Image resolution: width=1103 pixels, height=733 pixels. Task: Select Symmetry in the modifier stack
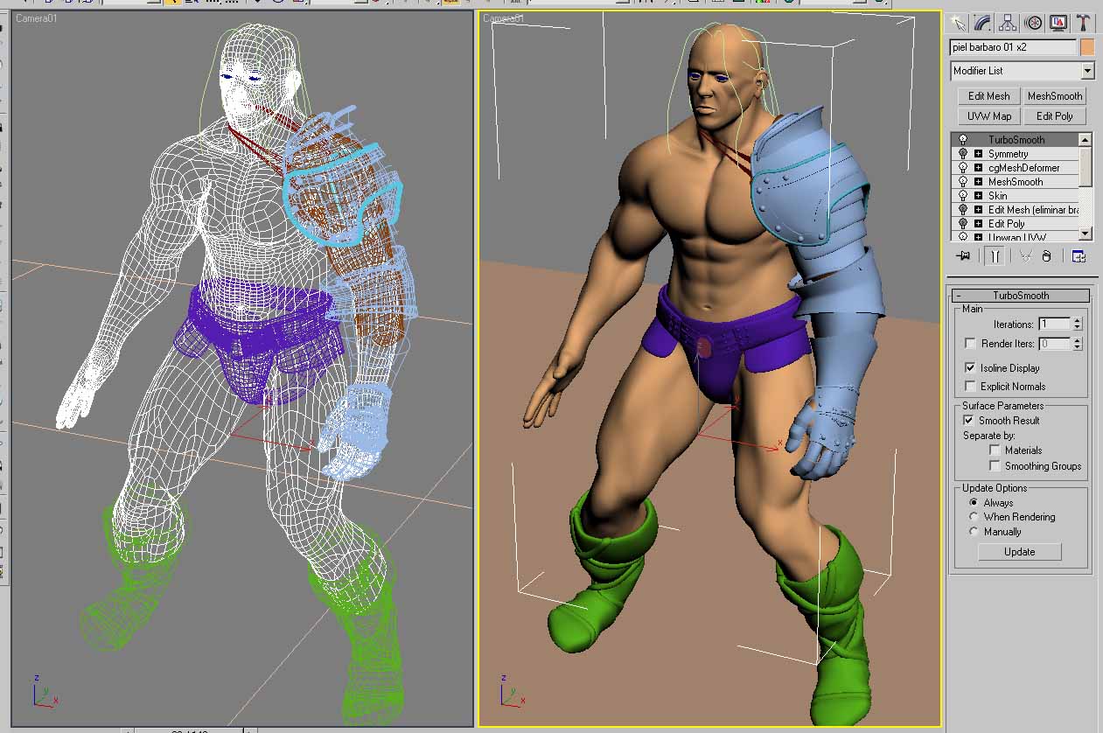(1008, 154)
